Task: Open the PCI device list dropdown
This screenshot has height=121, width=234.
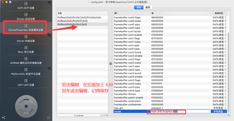Action: (79, 115)
